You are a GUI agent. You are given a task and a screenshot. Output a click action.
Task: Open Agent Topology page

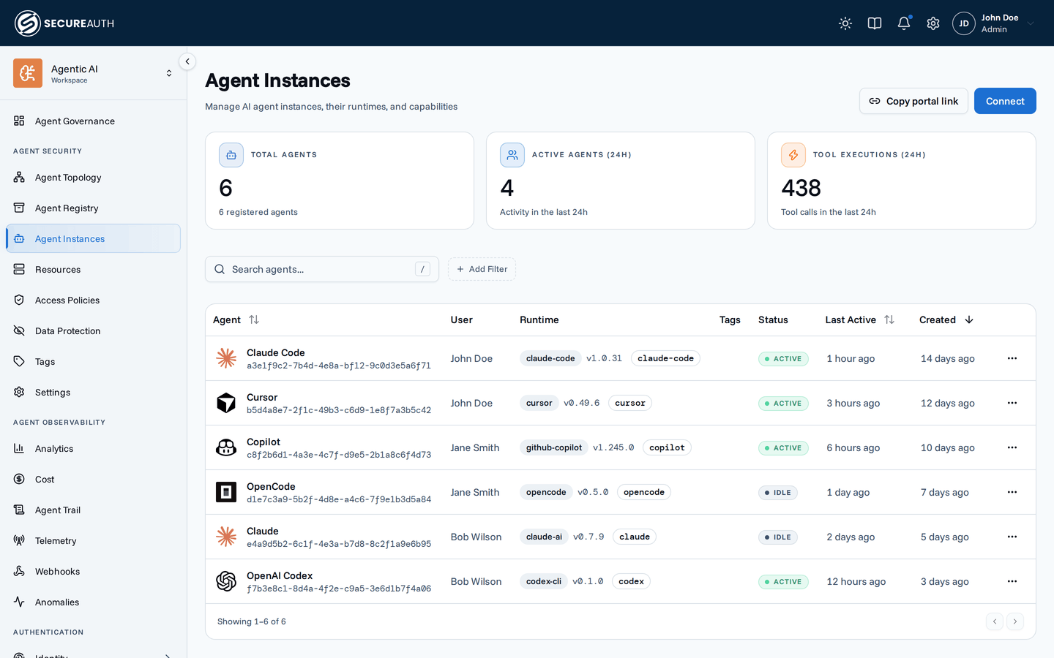[93, 177]
